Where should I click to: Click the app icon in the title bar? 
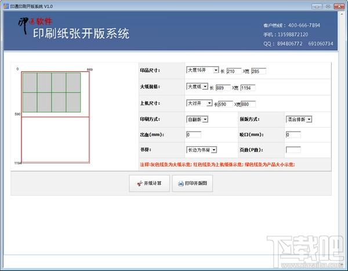[x=5, y=5]
